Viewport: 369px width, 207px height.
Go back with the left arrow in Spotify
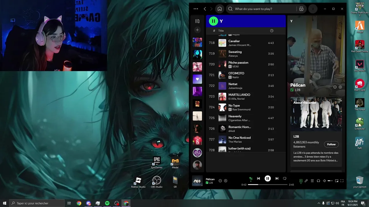205,9
